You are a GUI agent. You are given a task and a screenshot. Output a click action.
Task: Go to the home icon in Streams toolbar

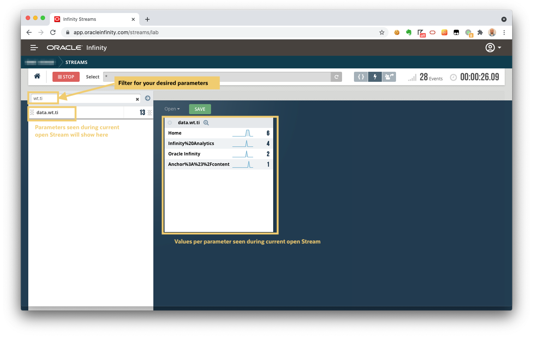point(37,76)
